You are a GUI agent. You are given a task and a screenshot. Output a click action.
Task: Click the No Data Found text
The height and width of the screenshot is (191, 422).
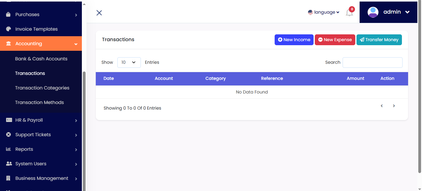pyautogui.click(x=252, y=92)
